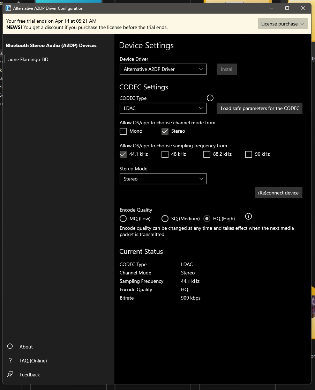This screenshot has width=315, height=390.
Task: Click the Install button
Action: (x=227, y=69)
